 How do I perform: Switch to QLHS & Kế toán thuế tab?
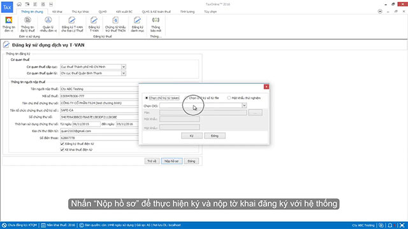pyautogui.click(x=156, y=11)
